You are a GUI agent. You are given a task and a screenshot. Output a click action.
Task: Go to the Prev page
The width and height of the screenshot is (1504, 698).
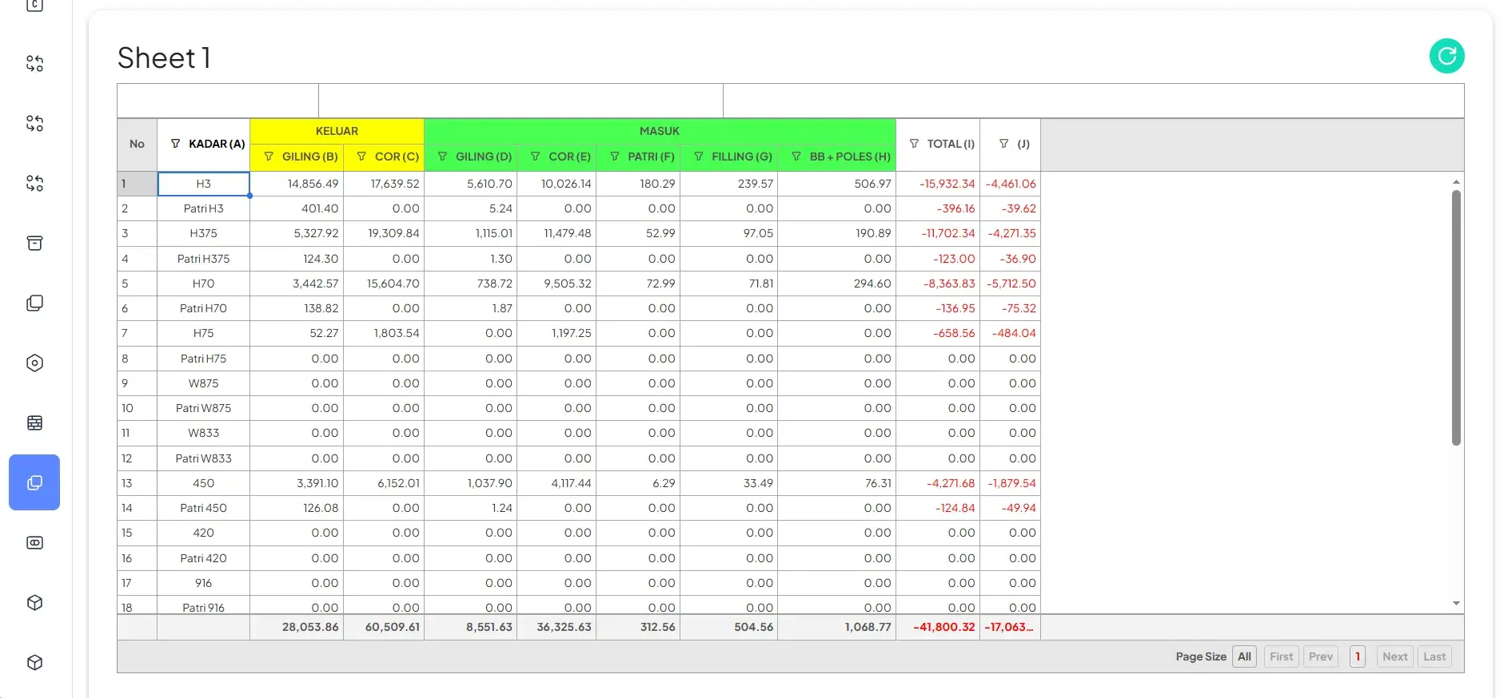1321,656
